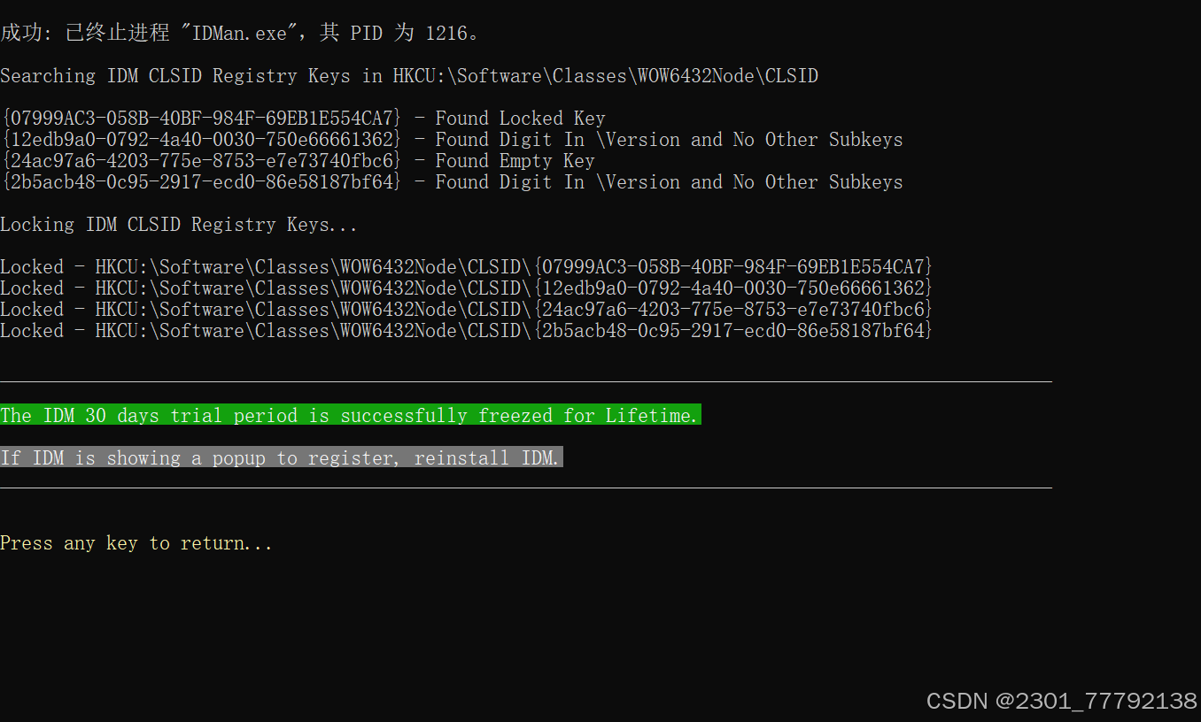Click the Locked 12edb9a0 registry path line
The image size is (1201, 722).
[x=467, y=288]
